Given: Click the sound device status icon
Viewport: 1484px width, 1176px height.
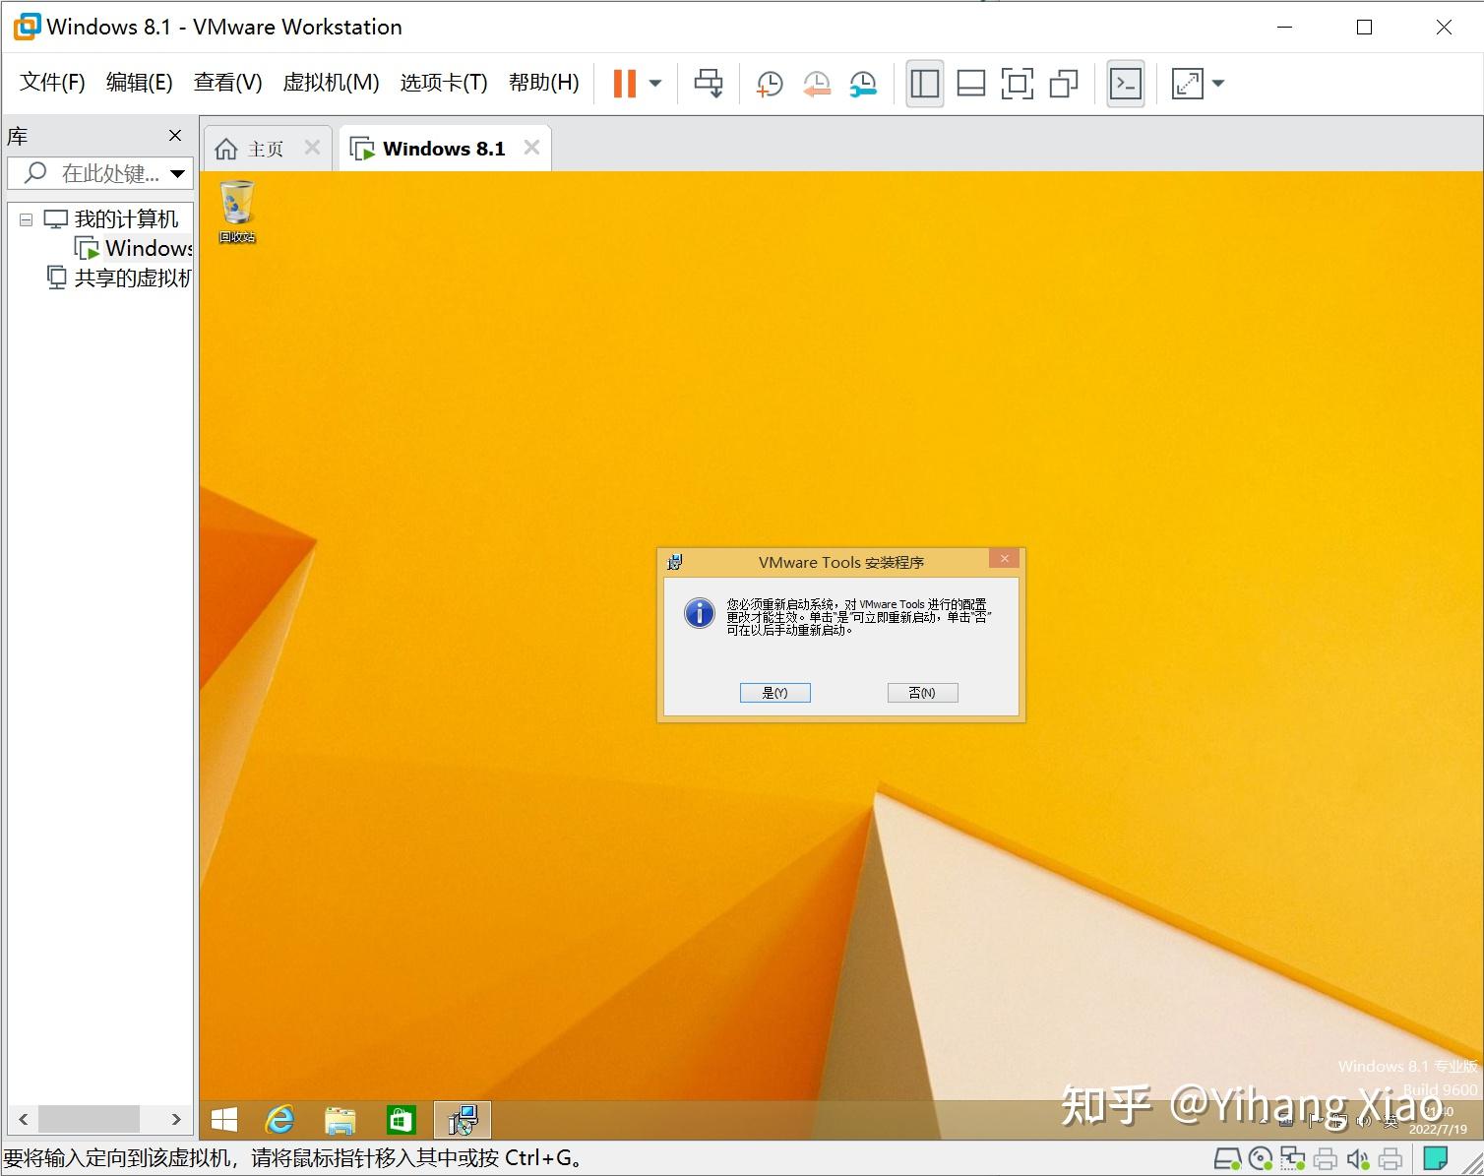Looking at the screenshot, I should pos(1356,1158).
